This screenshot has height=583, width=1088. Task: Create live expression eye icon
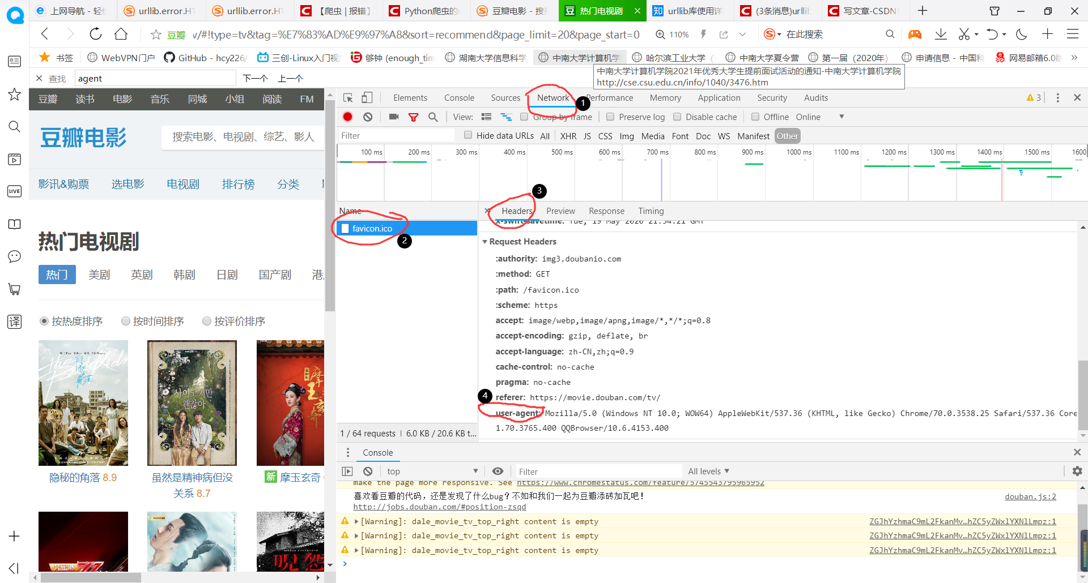pyautogui.click(x=498, y=471)
